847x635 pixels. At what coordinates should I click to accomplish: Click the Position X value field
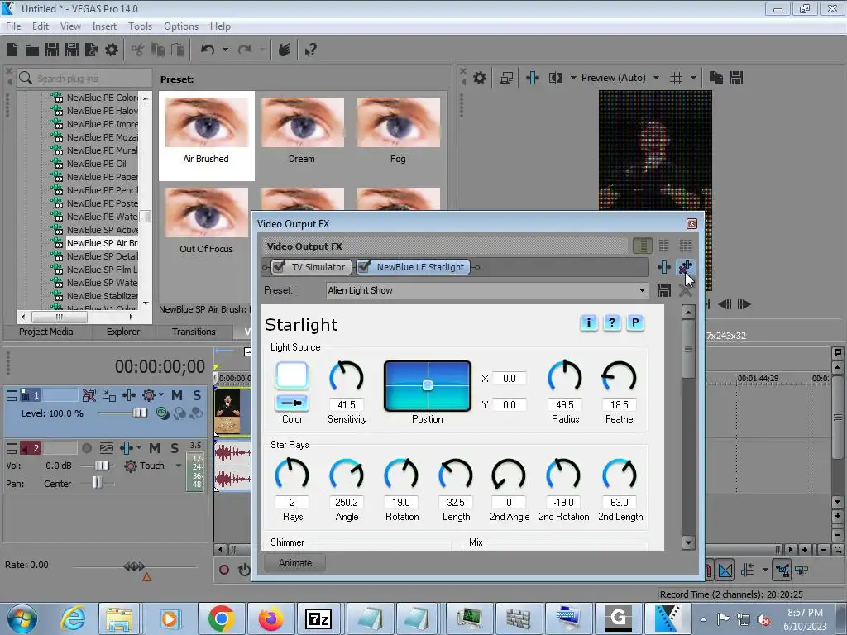(510, 379)
